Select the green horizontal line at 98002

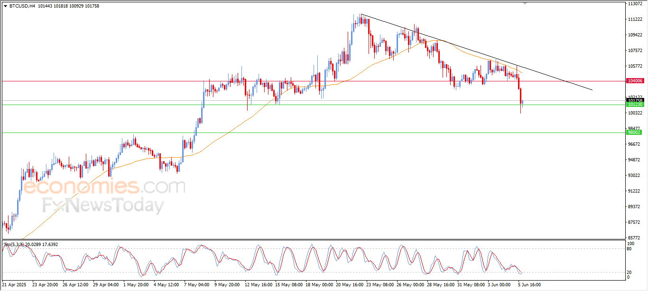(x=313, y=132)
